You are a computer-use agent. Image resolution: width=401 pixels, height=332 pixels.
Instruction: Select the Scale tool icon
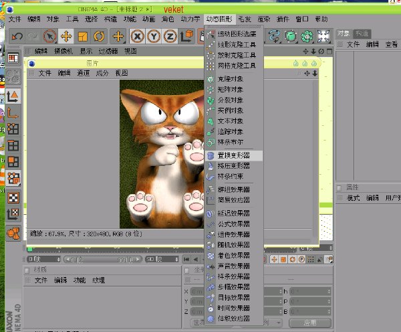[x=82, y=36]
